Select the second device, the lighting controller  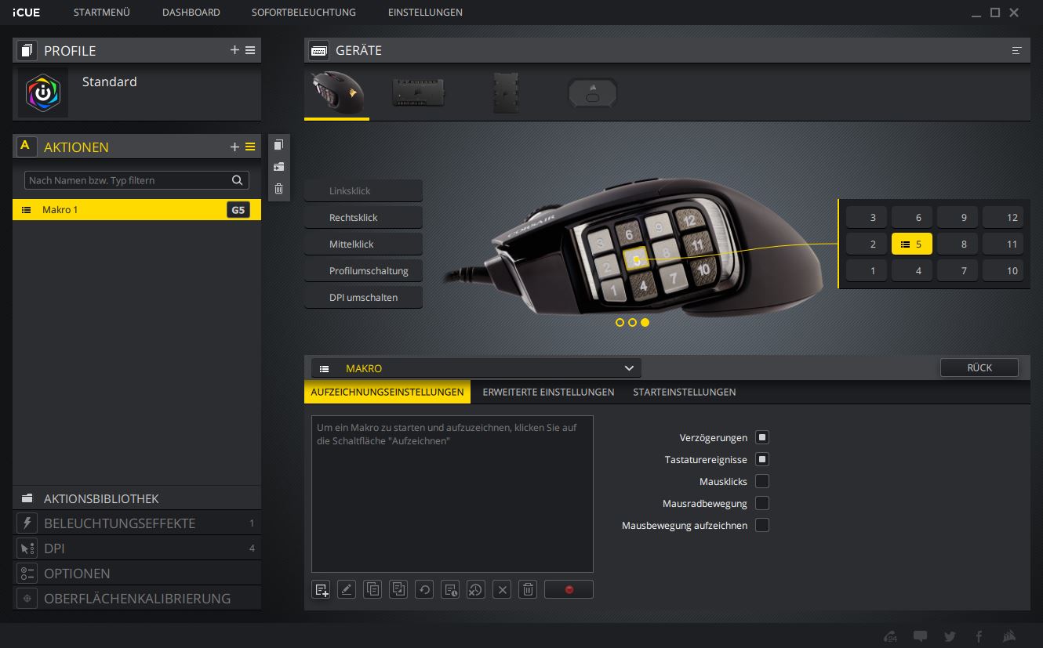coord(420,92)
